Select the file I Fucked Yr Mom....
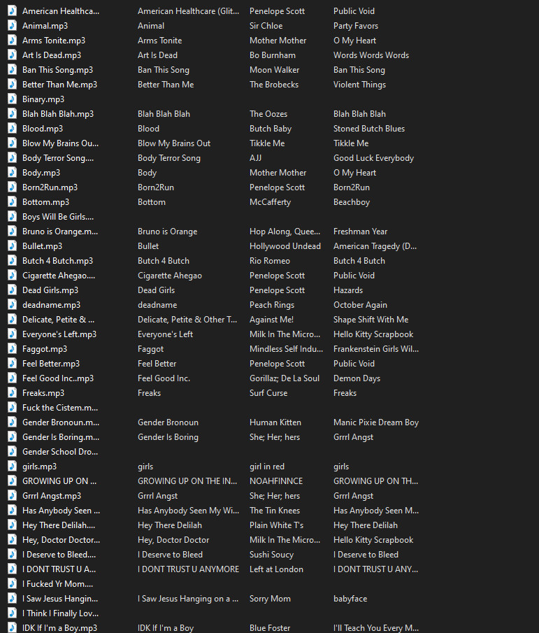539x633 pixels. pos(58,584)
